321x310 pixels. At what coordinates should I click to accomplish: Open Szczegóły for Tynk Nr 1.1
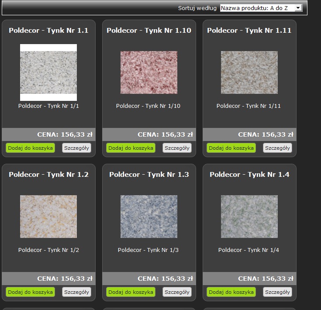[76, 148]
